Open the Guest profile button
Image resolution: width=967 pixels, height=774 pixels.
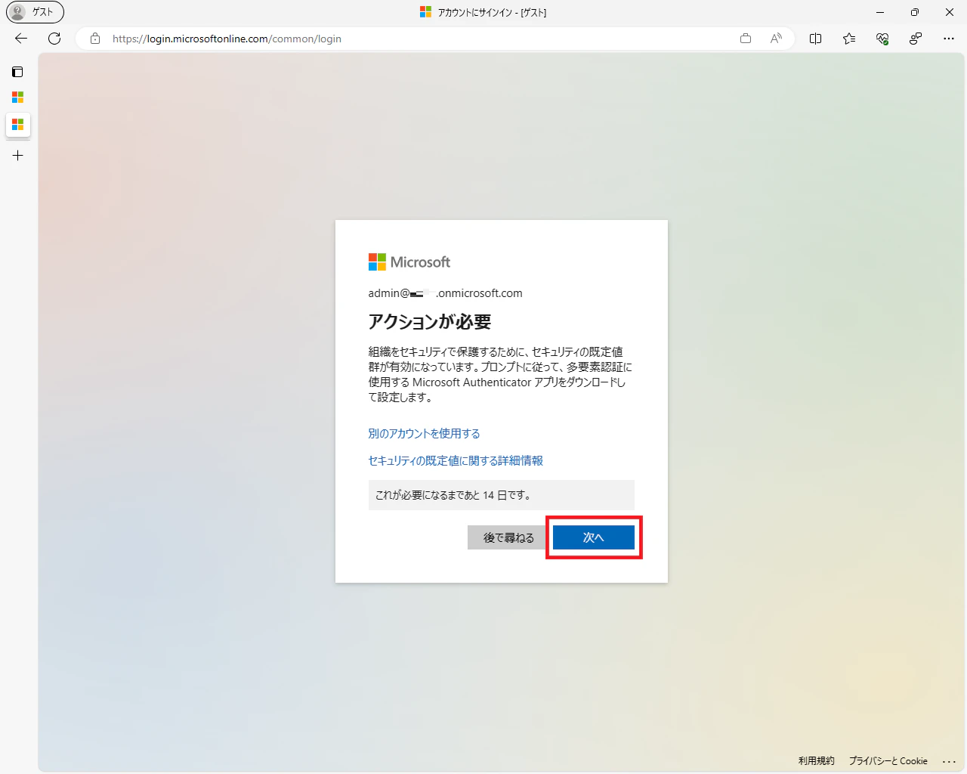coord(35,12)
